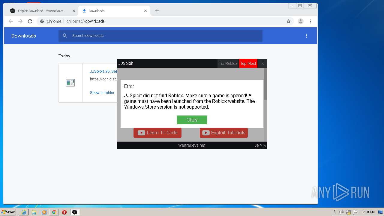
Task: Bookmark this page with the star icon
Action: point(289,21)
